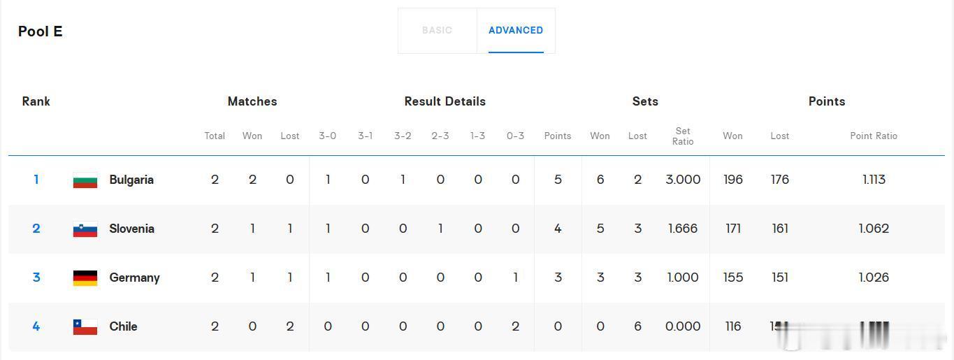Viewport: 954px width, 360px height.
Task: Click the Point Ratio column header
Action: pos(874,136)
